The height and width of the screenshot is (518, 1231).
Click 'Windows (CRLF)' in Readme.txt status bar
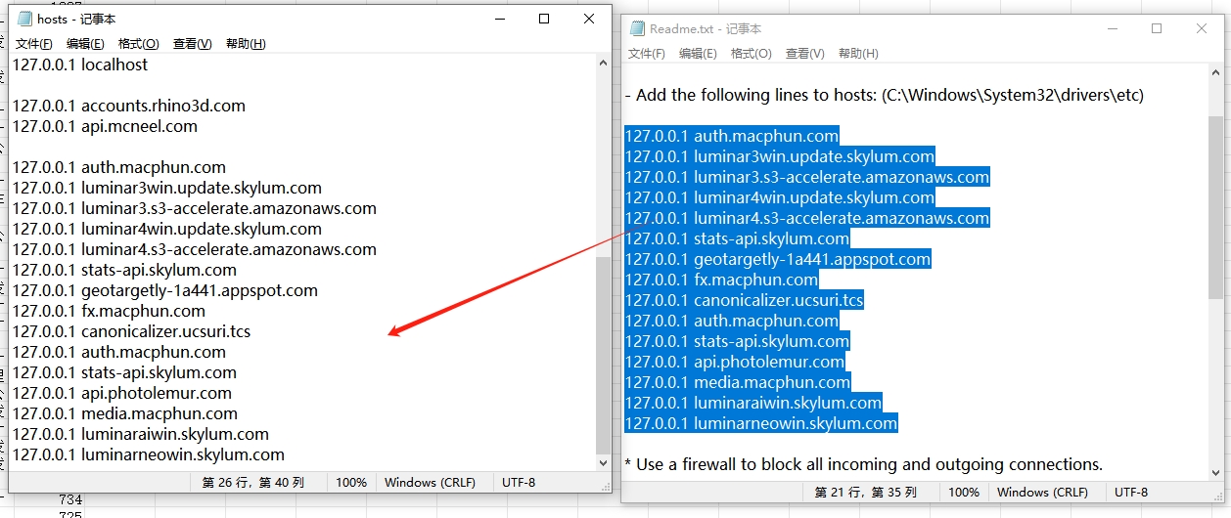tap(1042, 492)
